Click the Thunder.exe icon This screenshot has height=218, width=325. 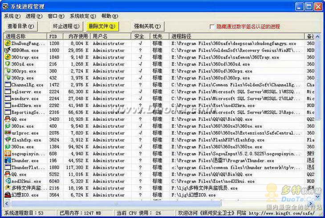8,160
